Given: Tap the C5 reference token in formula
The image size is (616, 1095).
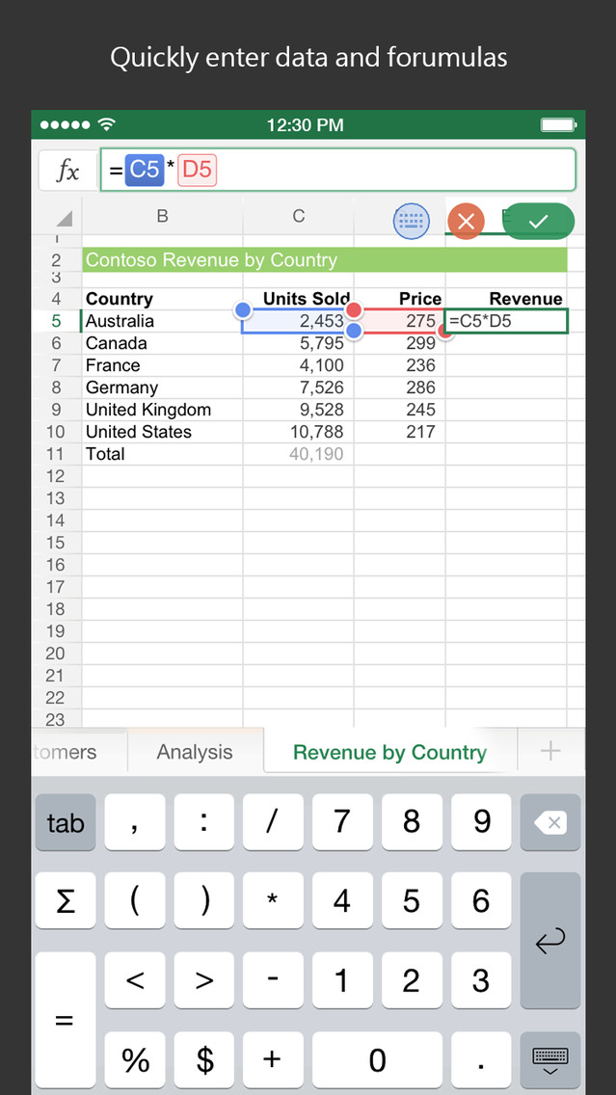Looking at the screenshot, I should [145, 171].
